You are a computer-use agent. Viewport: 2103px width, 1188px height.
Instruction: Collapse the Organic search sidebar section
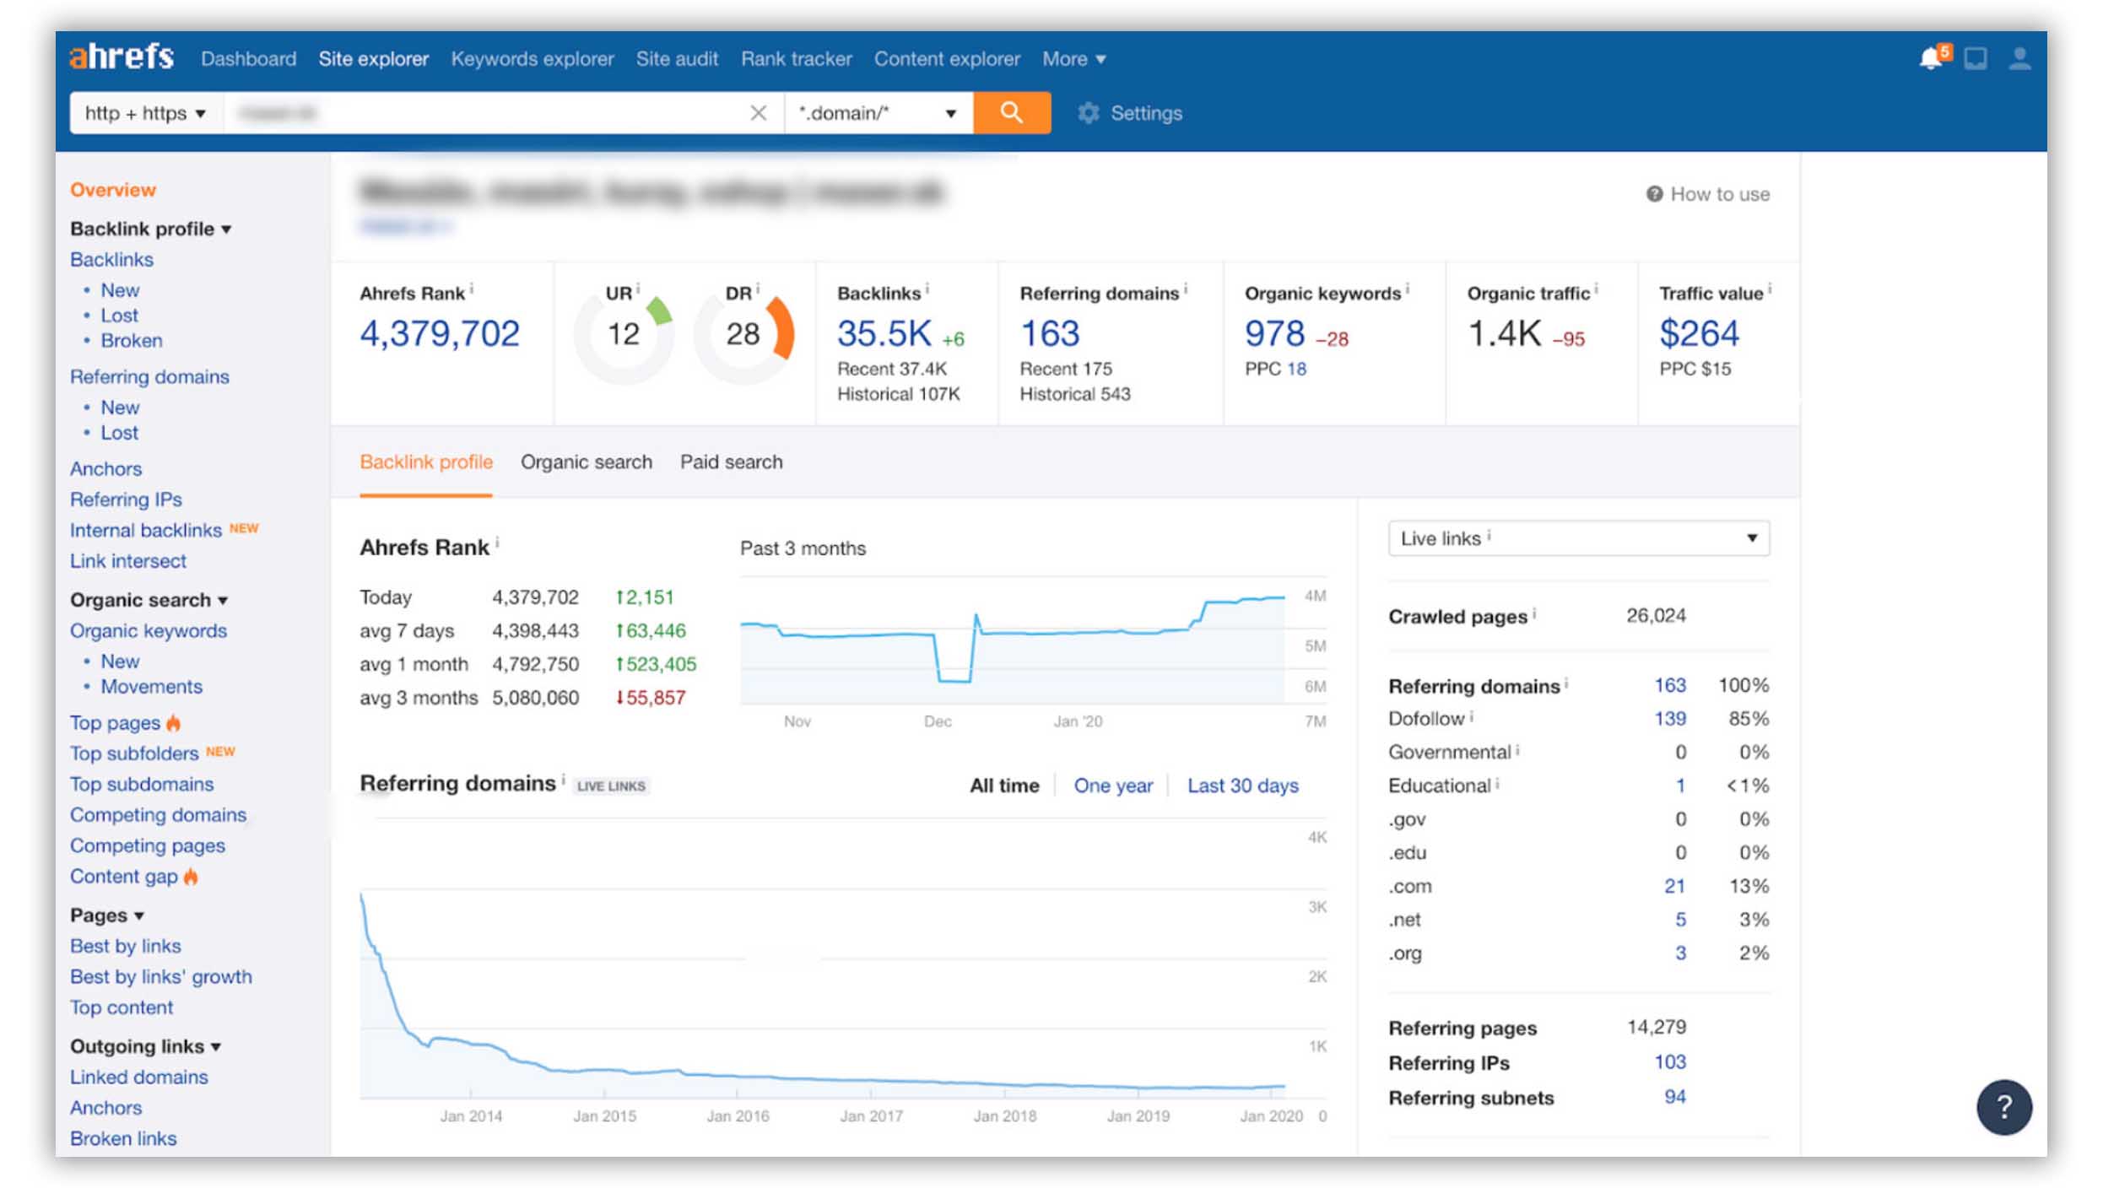tap(149, 600)
